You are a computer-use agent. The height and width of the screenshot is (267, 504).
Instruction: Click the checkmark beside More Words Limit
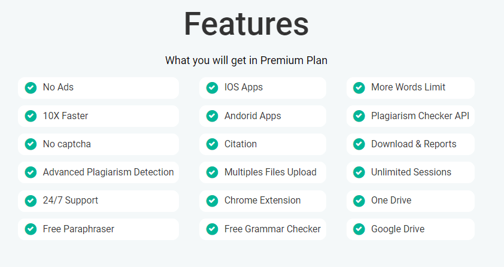coord(359,87)
